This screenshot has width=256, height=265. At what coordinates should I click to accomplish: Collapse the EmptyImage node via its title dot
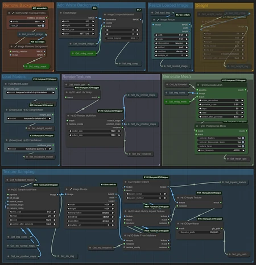point(61,13)
